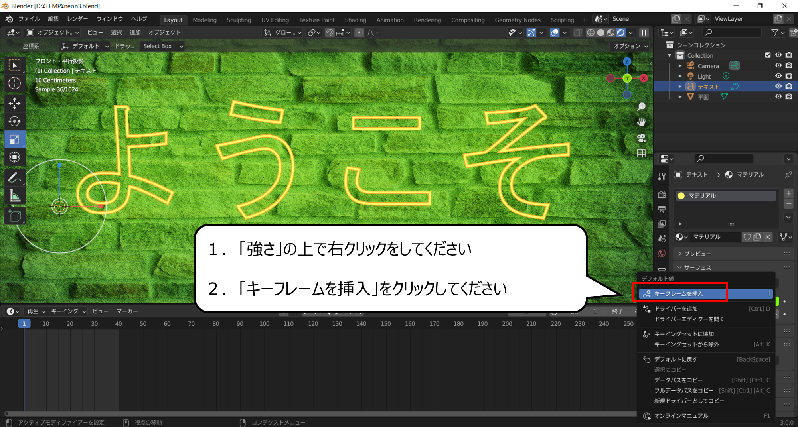Select the Measure tool
The image size is (798, 427).
point(15,196)
